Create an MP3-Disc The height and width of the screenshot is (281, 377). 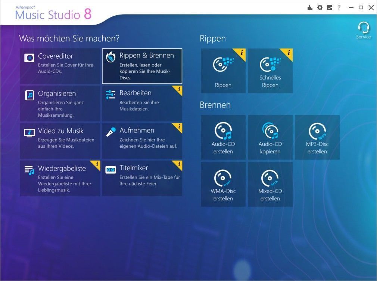point(317,137)
